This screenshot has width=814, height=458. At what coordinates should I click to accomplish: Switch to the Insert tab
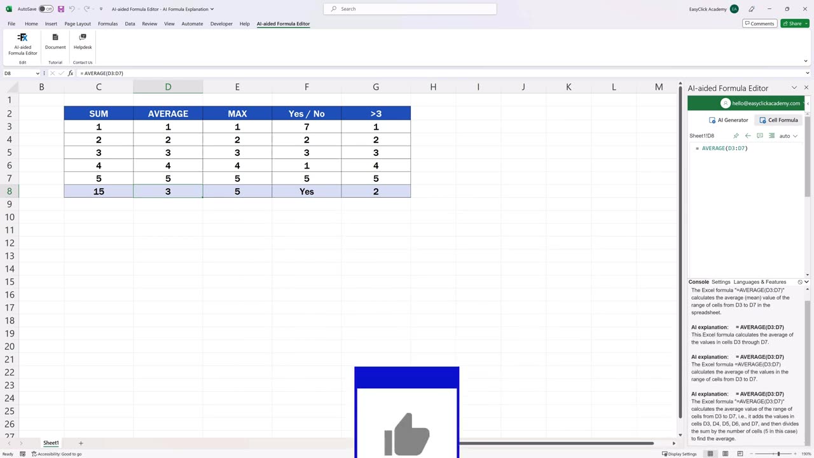[51, 24]
